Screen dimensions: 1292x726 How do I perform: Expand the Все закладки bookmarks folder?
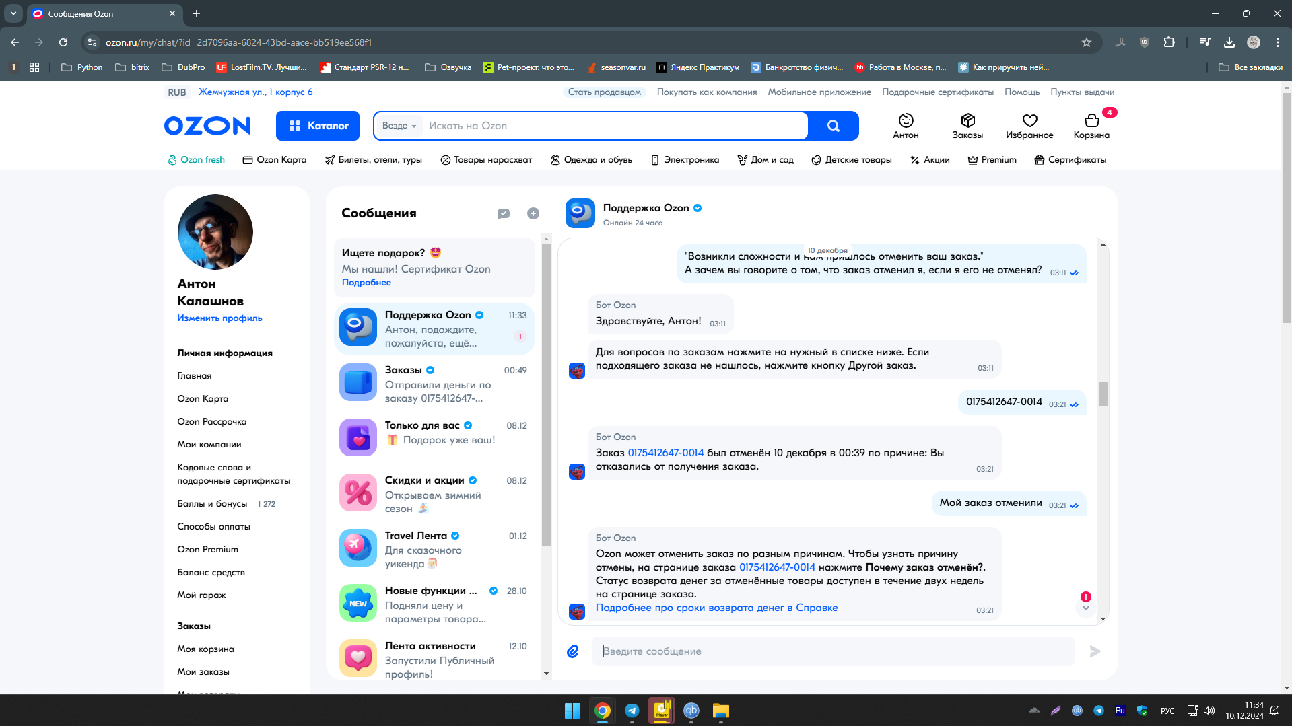pos(1251,67)
